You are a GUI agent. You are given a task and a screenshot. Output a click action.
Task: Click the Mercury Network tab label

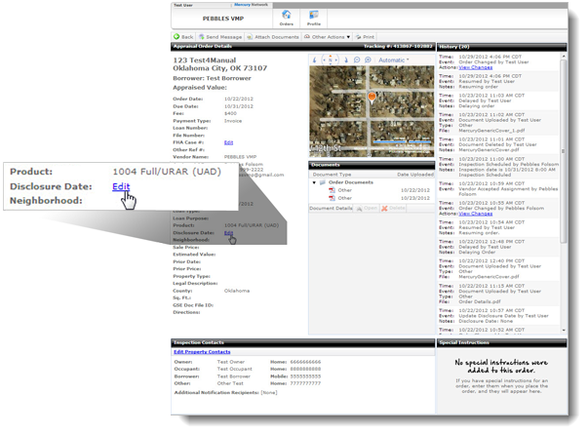[x=251, y=5]
